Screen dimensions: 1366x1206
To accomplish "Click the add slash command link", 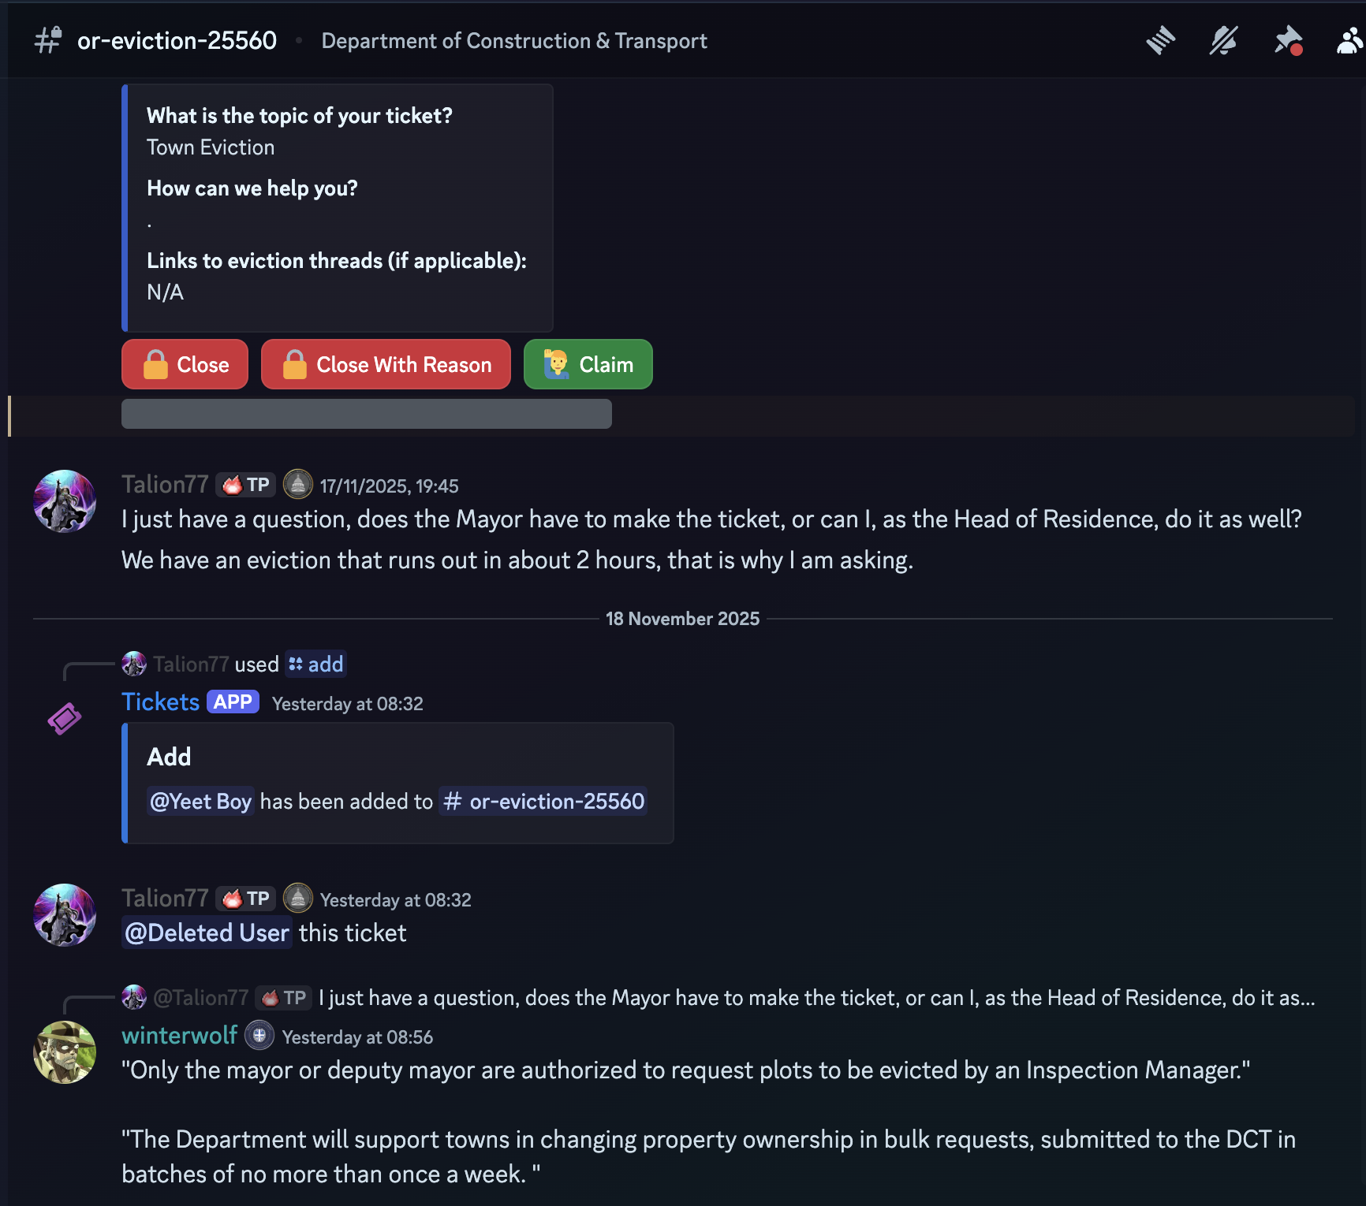I will coord(316,664).
